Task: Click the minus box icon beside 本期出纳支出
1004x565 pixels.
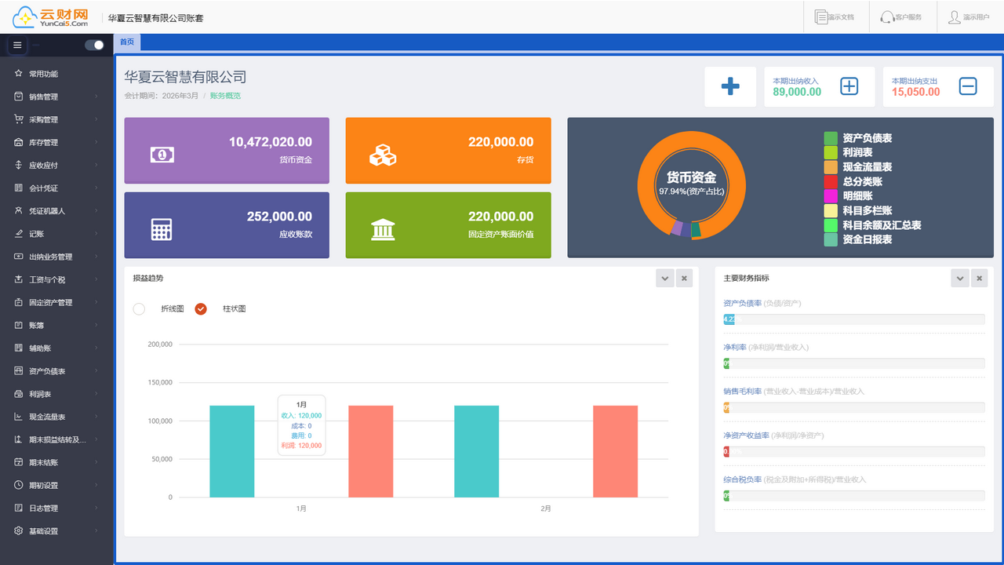Action: (x=968, y=86)
